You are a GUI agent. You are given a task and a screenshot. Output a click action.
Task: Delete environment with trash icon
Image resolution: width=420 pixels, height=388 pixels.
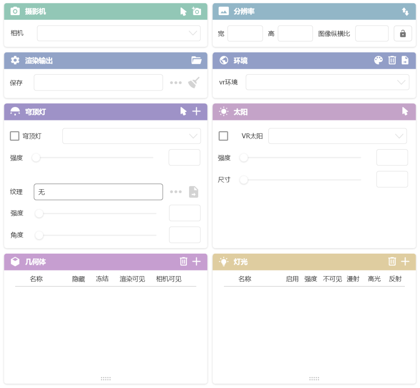(x=392, y=61)
